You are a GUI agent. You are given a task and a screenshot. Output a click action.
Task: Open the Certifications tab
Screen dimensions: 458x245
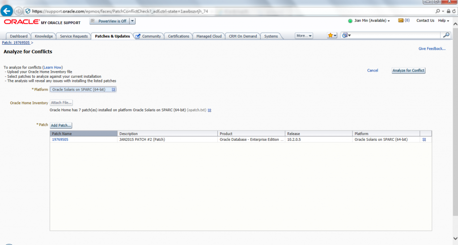pyautogui.click(x=178, y=36)
